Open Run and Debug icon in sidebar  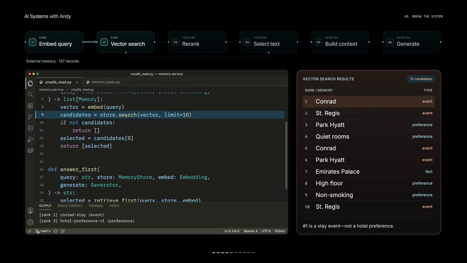pyautogui.click(x=30, y=140)
